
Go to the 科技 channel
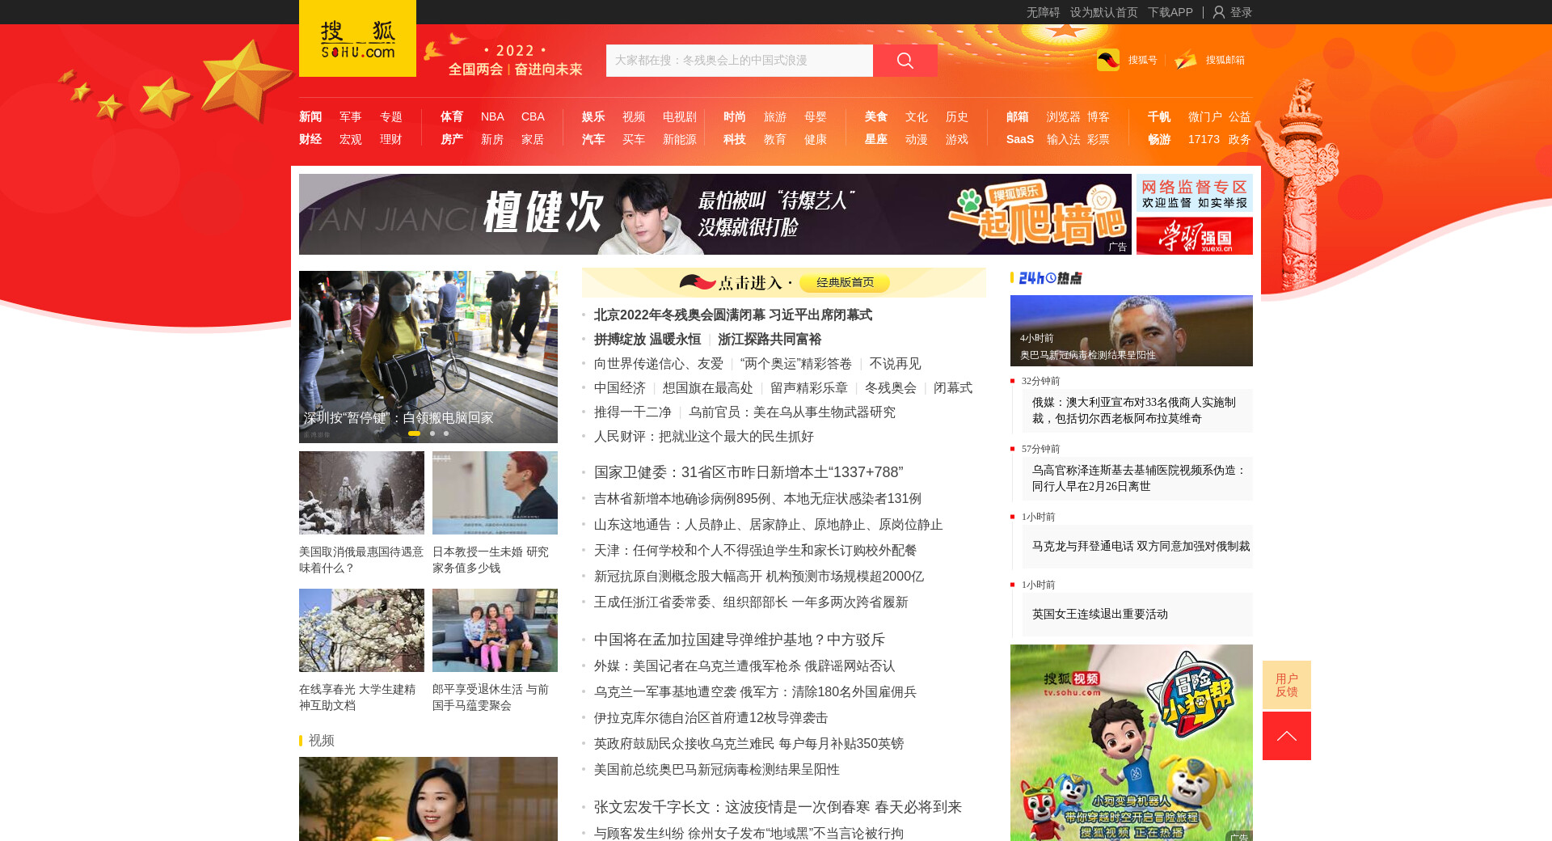tap(735, 140)
